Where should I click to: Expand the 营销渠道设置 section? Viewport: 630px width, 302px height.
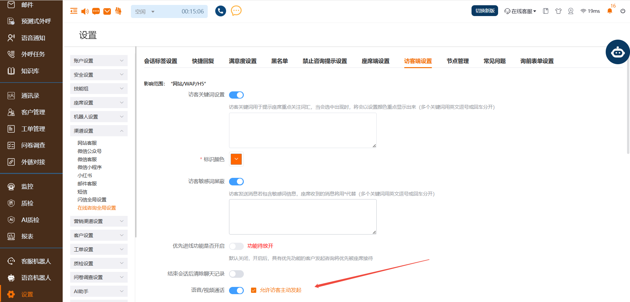[x=99, y=221]
